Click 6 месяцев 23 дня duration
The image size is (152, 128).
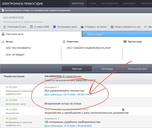pos(17,27)
